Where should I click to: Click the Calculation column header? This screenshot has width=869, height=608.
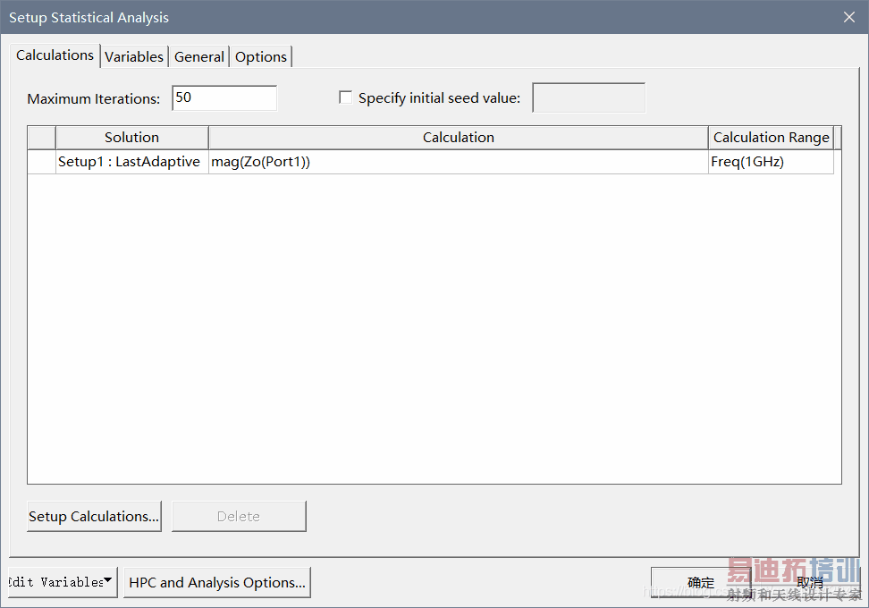tap(459, 138)
